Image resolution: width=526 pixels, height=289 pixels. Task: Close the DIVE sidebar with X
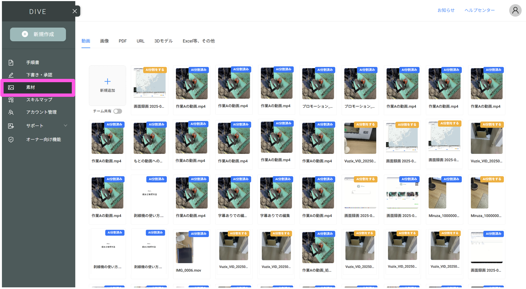pyautogui.click(x=75, y=11)
